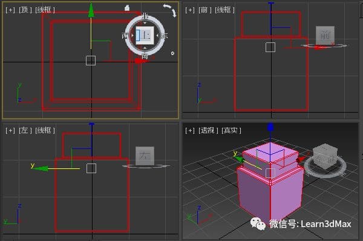Open the [真实] shading menu
The height and width of the screenshot is (241, 363).
pyautogui.click(x=231, y=130)
